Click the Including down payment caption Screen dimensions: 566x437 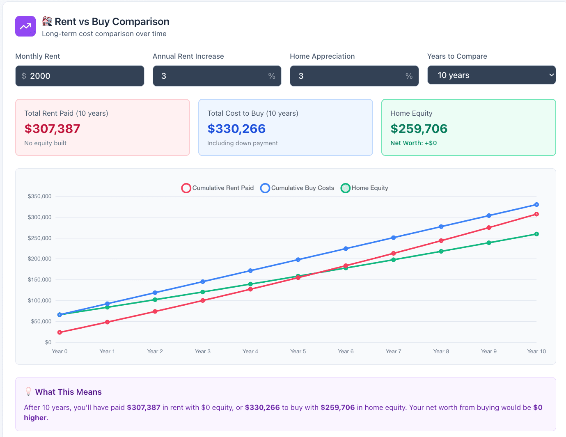pyautogui.click(x=243, y=143)
